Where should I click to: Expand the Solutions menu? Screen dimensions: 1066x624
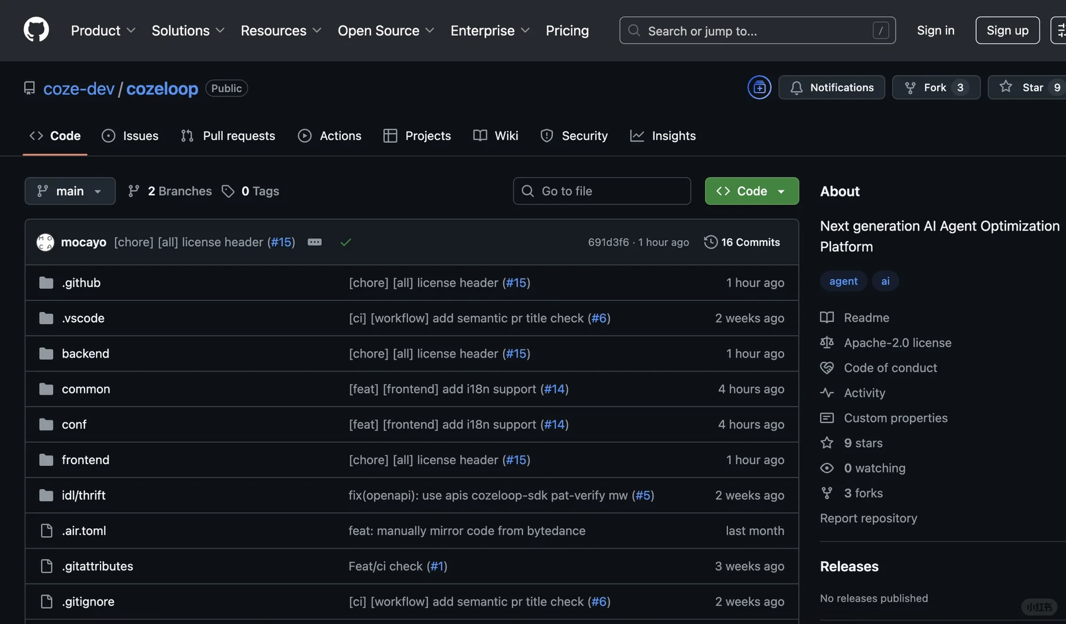tap(188, 30)
